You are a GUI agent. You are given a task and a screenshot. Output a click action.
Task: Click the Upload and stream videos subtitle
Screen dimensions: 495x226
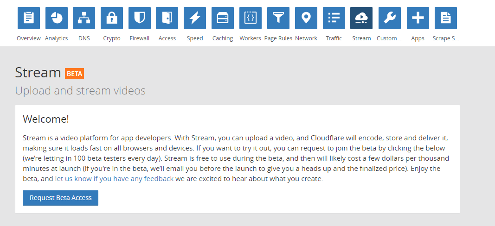[80, 91]
